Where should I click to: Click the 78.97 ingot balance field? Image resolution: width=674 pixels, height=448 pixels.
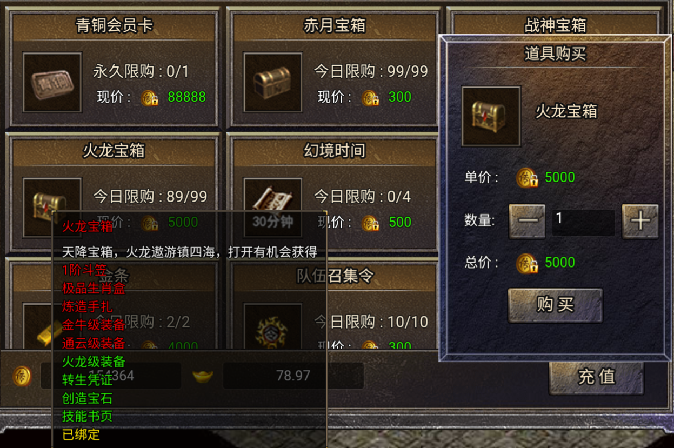coord(293,376)
